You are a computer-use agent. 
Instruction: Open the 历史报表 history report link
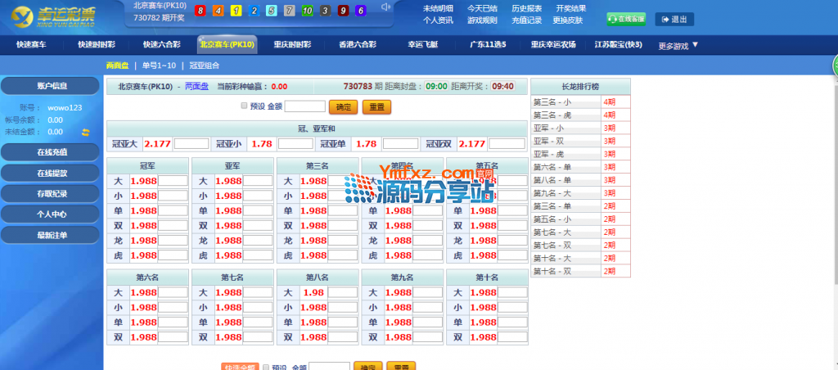[526, 8]
